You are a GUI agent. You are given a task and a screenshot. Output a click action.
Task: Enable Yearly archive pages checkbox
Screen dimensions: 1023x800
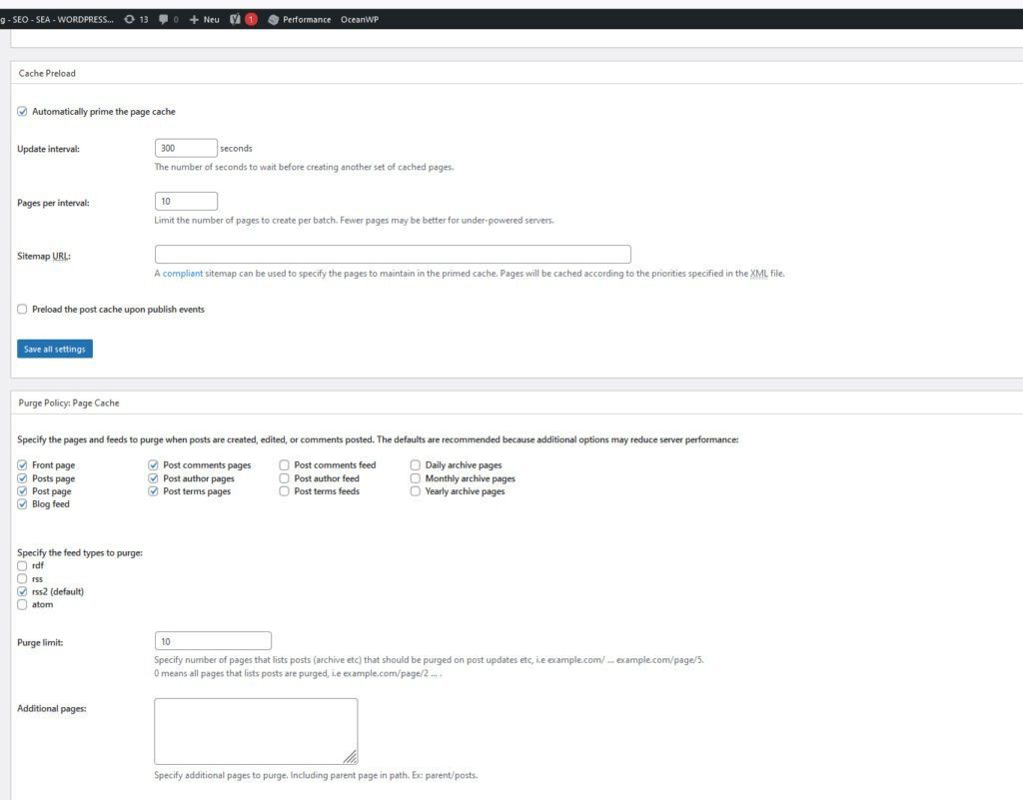(416, 491)
